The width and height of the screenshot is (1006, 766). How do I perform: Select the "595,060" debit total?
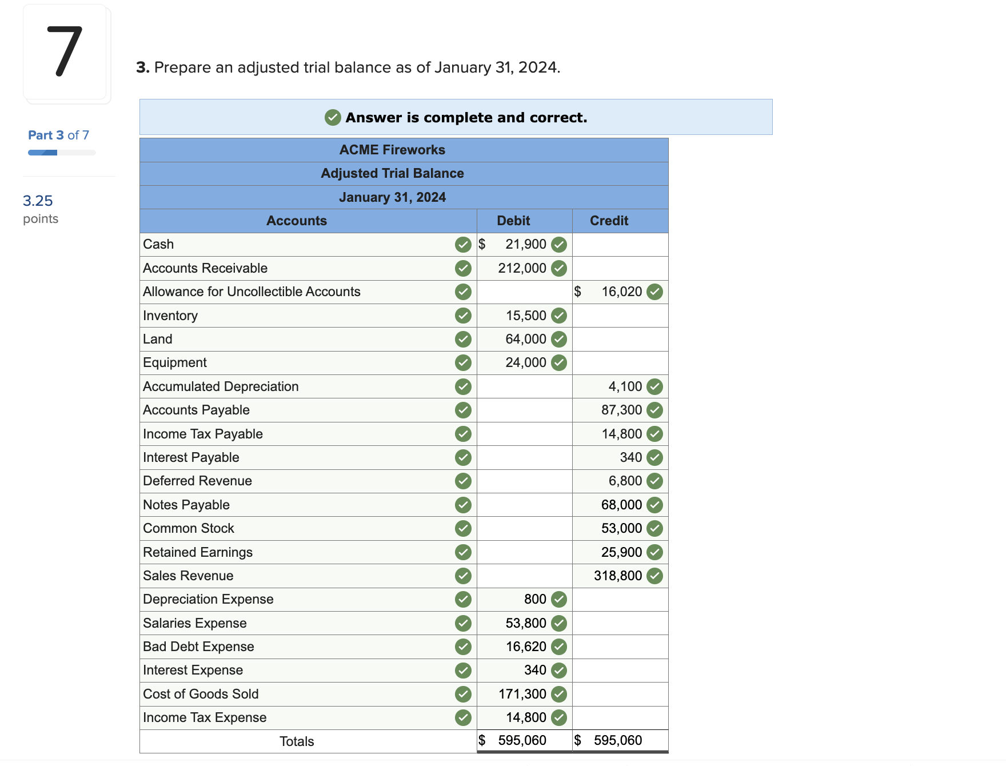pyautogui.click(x=522, y=741)
